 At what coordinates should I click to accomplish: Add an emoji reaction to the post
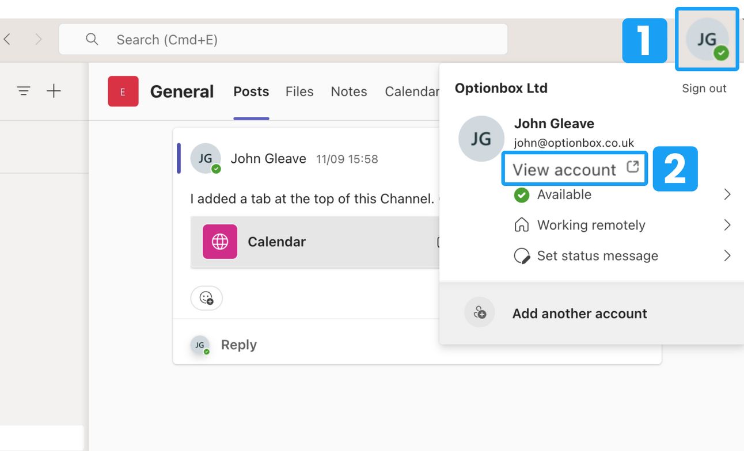pyautogui.click(x=206, y=298)
